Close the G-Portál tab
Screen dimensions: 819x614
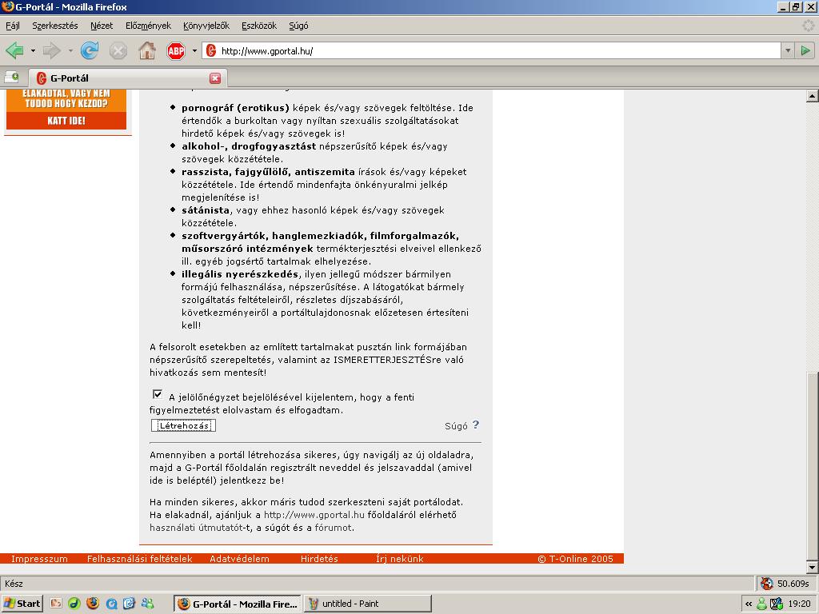214,78
